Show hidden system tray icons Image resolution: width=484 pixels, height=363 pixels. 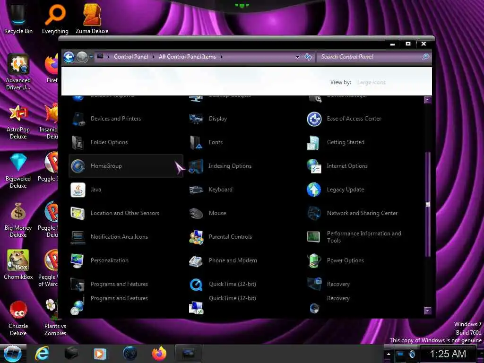click(x=389, y=354)
